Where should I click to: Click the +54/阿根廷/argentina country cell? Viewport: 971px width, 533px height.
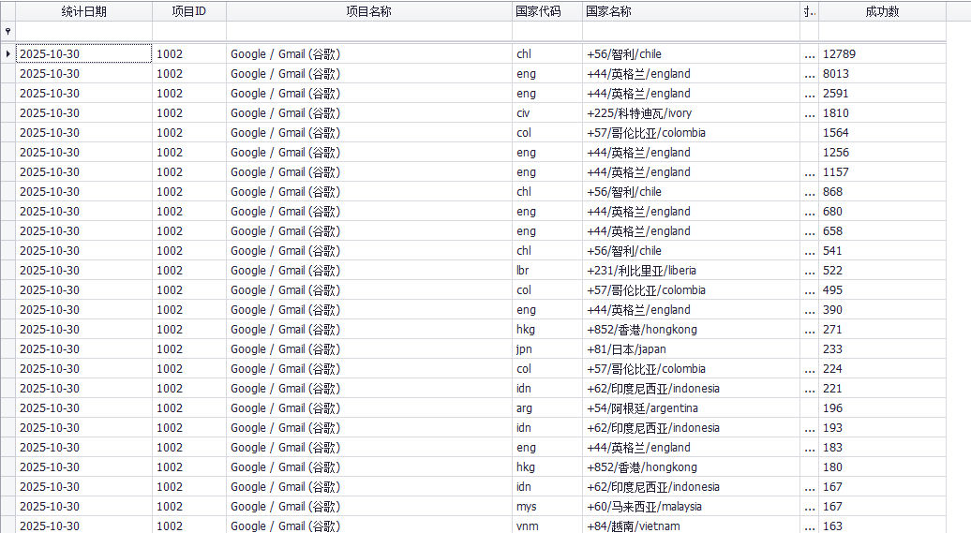(x=691, y=408)
